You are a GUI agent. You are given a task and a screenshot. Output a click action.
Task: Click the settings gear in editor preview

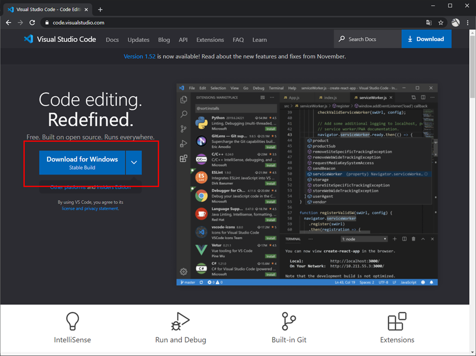coord(184,271)
